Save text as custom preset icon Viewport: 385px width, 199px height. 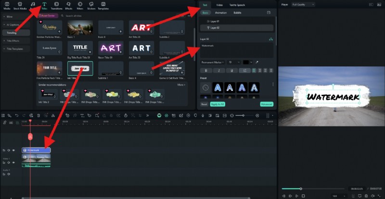(269, 12)
